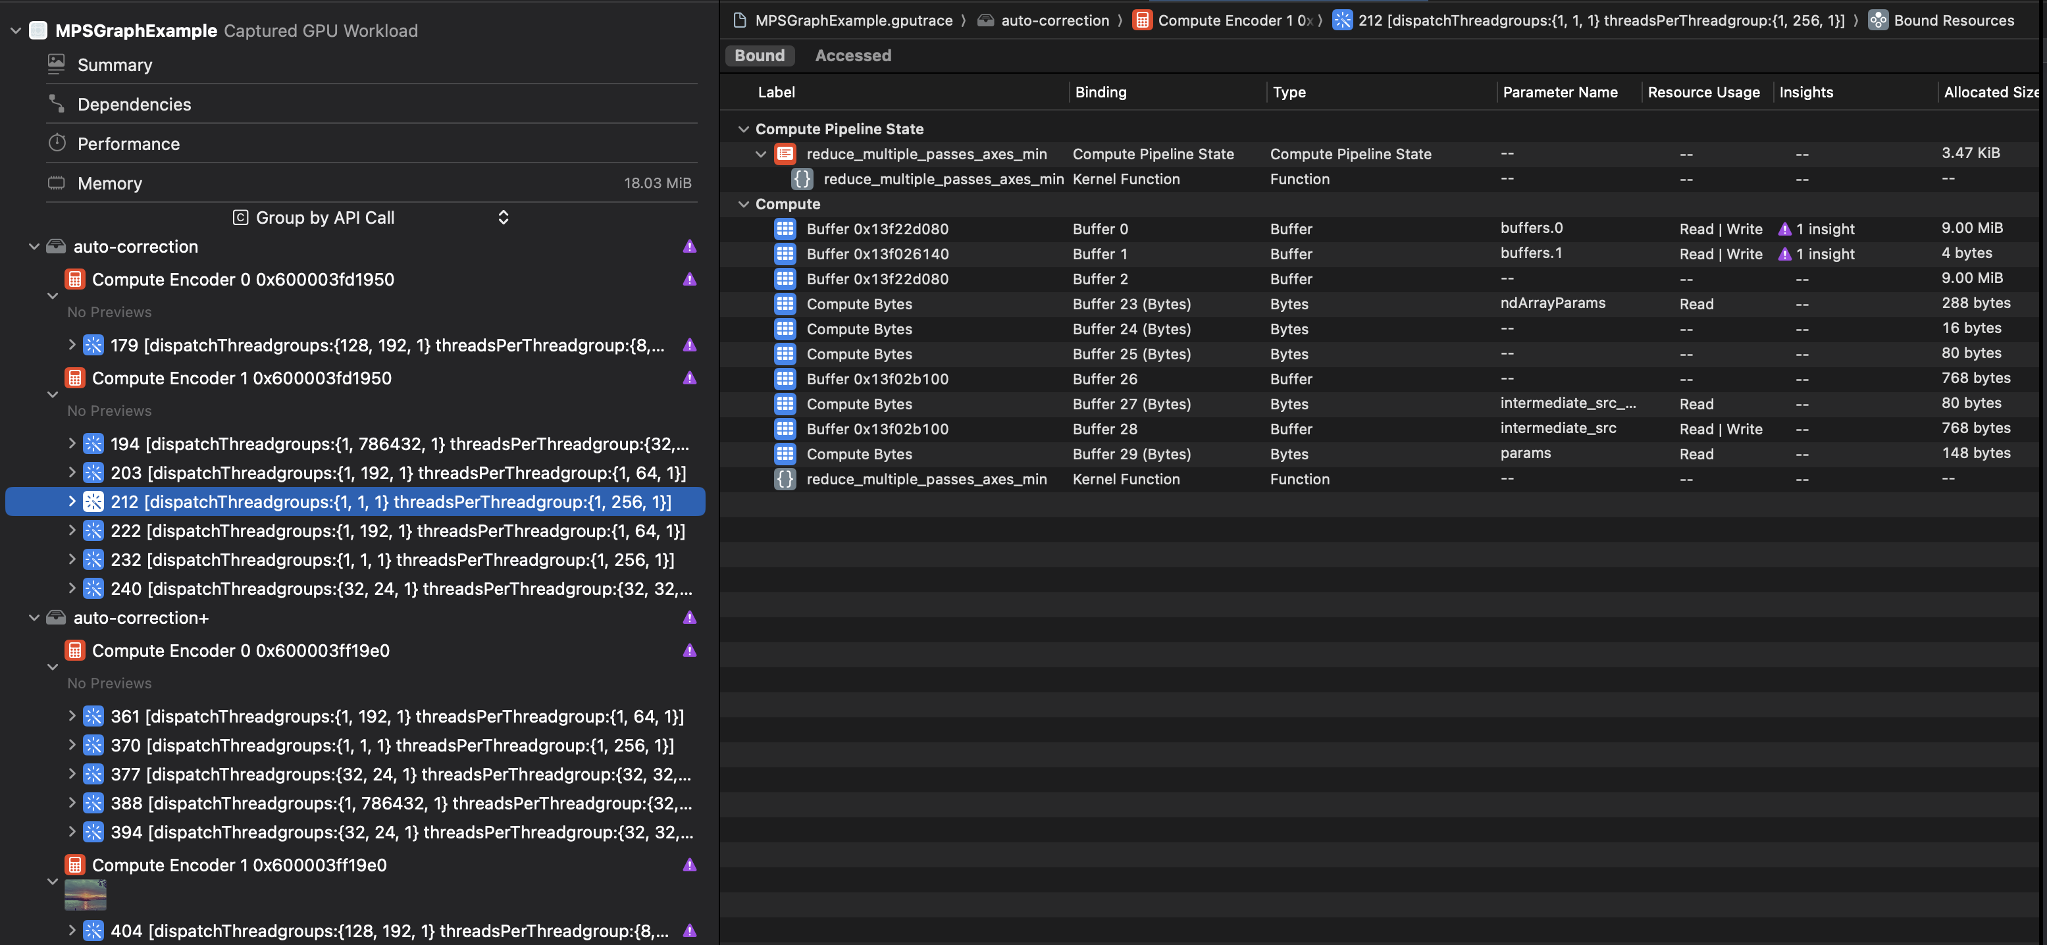Viewport: 2047px width, 945px height.
Task: Click the Bound Resources breadcrumb icon
Action: [x=1878, y=20]
